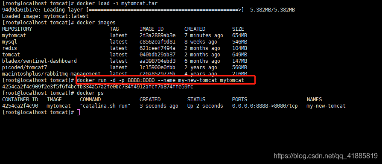Click the 'Up 2 seconds' status

point(205,106)
